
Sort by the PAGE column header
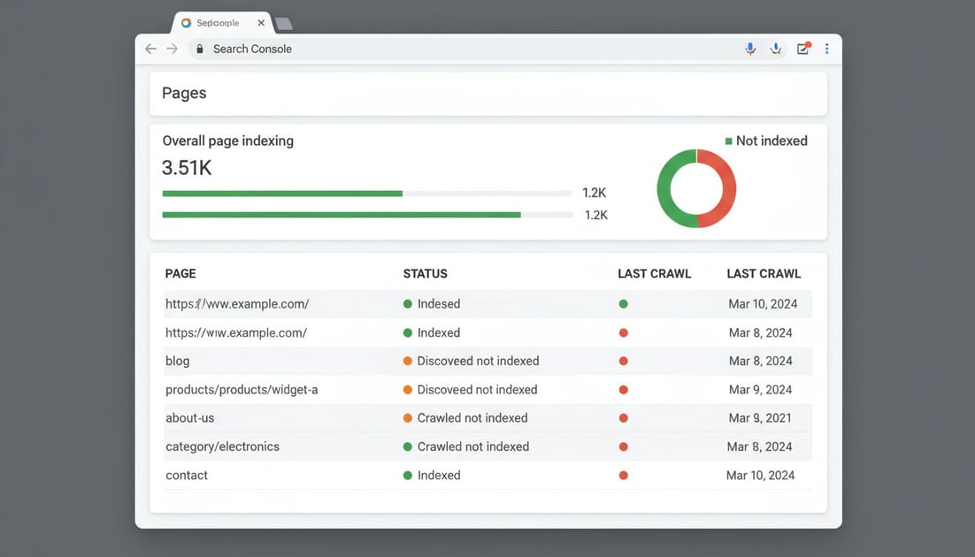pyautogui.click(x=180, y=273)
